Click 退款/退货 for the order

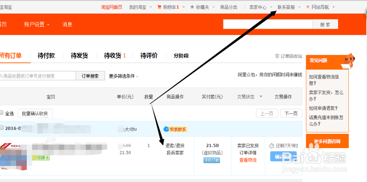point(175,146)
